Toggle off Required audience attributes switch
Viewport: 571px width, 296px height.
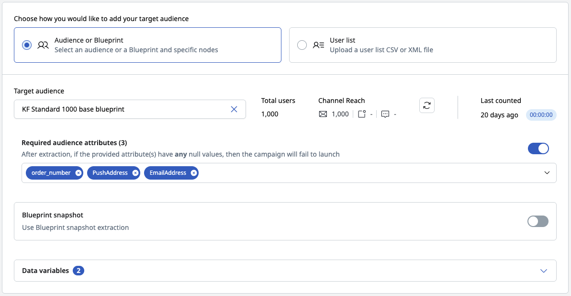click(x=538, y=149)
